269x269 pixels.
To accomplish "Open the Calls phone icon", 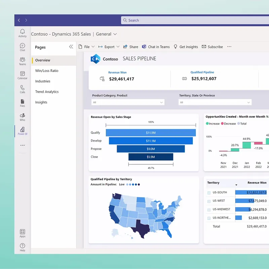I will (x=23, y=89).
